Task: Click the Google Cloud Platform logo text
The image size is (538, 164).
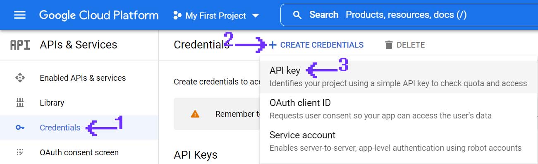Action: [x=99, y=15]
